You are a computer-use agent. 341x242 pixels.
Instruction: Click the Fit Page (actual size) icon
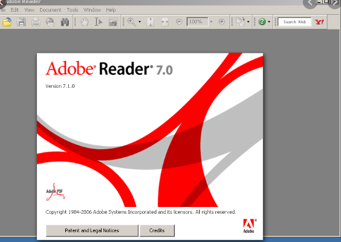pyautogui.click(x=150, y=22)
